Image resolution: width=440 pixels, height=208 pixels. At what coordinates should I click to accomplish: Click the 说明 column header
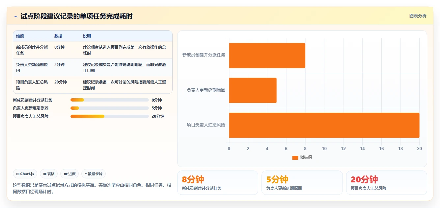pos(87,36)
